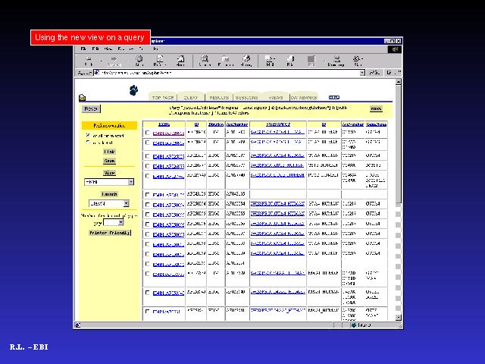485x364 pixels.
Task: Switch to the QUERY tab
Action: coord(190,97)
